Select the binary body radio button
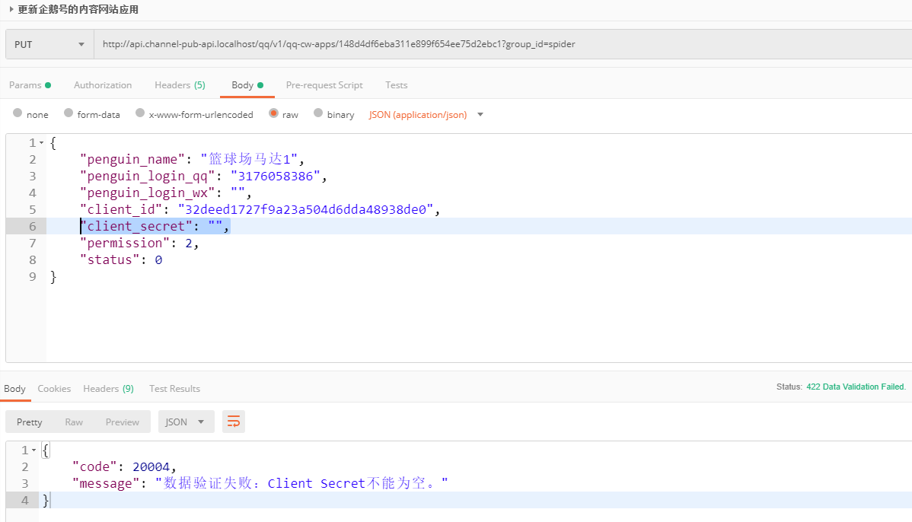This screenshot has height=522, width=912. point(318,113)
